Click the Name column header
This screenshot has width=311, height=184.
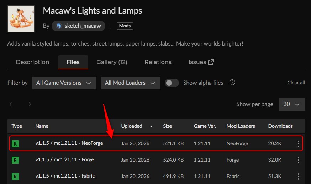tap(42, 126)
